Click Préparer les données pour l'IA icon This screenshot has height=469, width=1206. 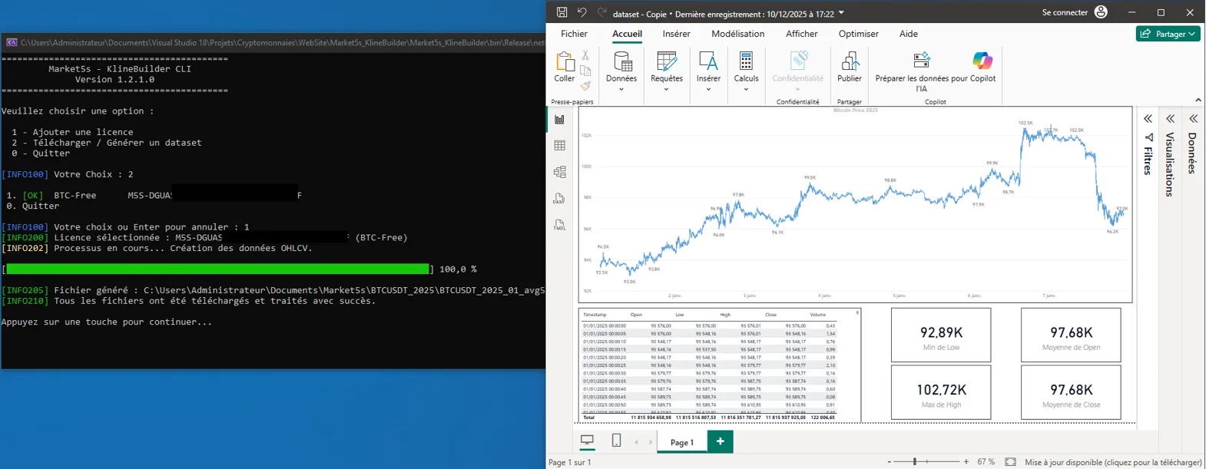921,60
